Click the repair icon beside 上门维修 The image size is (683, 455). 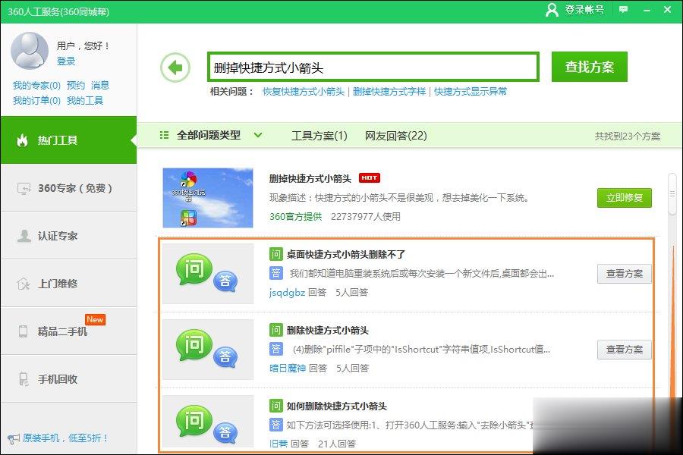point(23,284)
